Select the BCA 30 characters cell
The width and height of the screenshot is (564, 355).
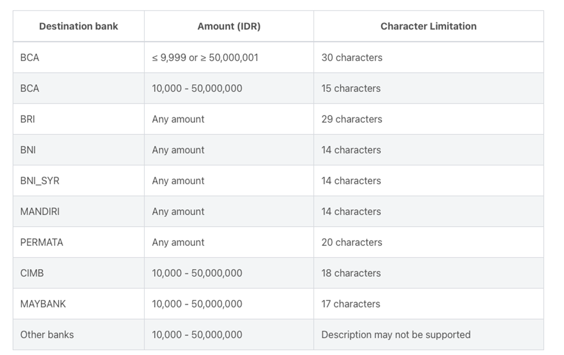428,57
